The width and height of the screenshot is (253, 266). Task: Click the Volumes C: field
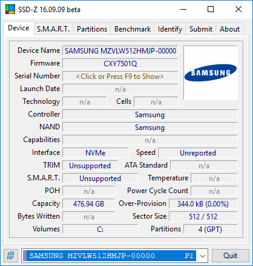tap(100, 230)
